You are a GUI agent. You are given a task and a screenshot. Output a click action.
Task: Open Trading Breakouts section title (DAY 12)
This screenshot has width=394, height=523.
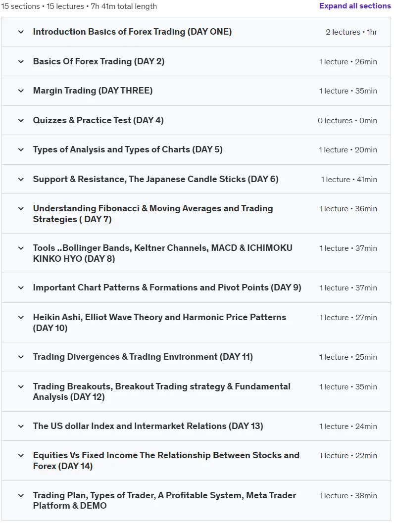pos(161,391)
